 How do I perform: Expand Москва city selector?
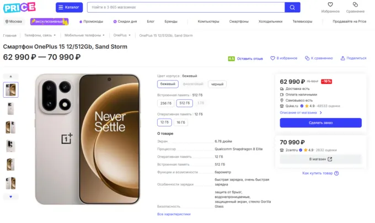pos(14,22)
